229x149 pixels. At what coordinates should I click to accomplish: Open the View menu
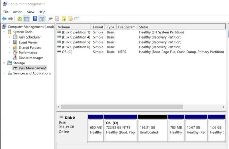click(31, 12)
